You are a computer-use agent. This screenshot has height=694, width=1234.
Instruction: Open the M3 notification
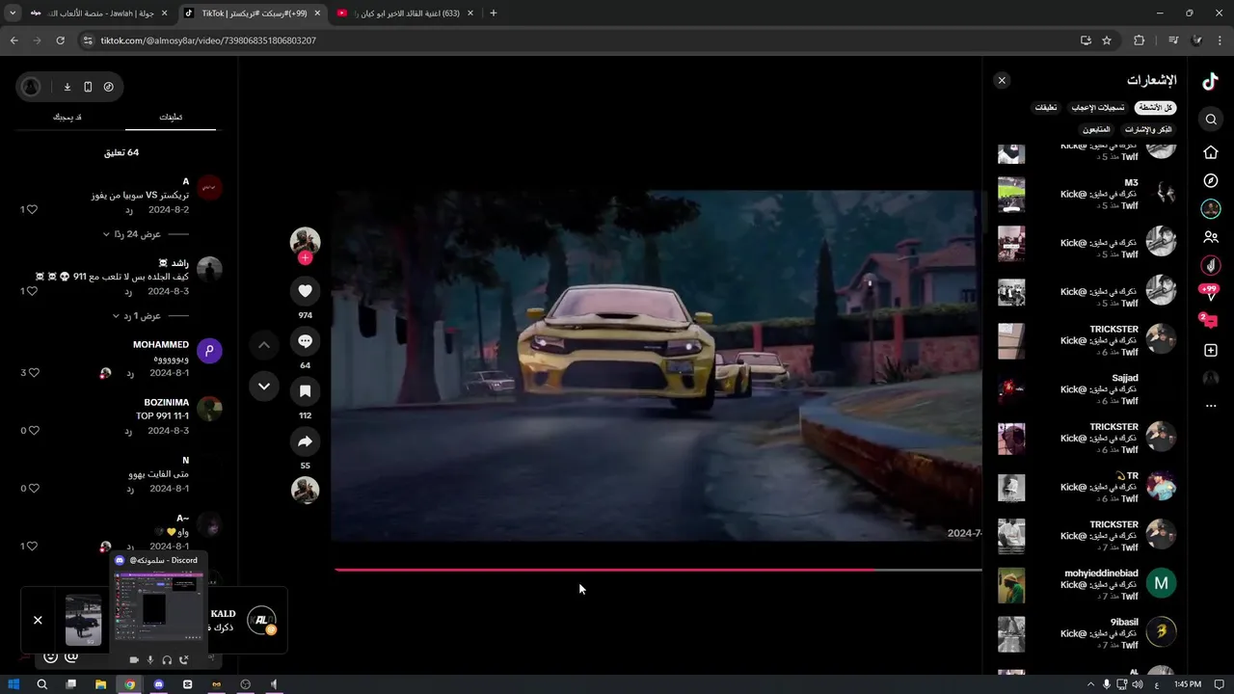(1086, 194)
